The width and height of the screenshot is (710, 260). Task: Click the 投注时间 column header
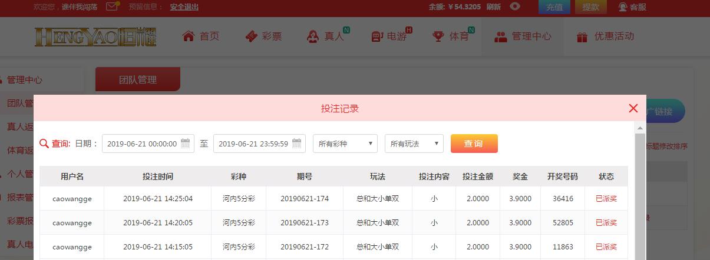(x=158, y=176)
